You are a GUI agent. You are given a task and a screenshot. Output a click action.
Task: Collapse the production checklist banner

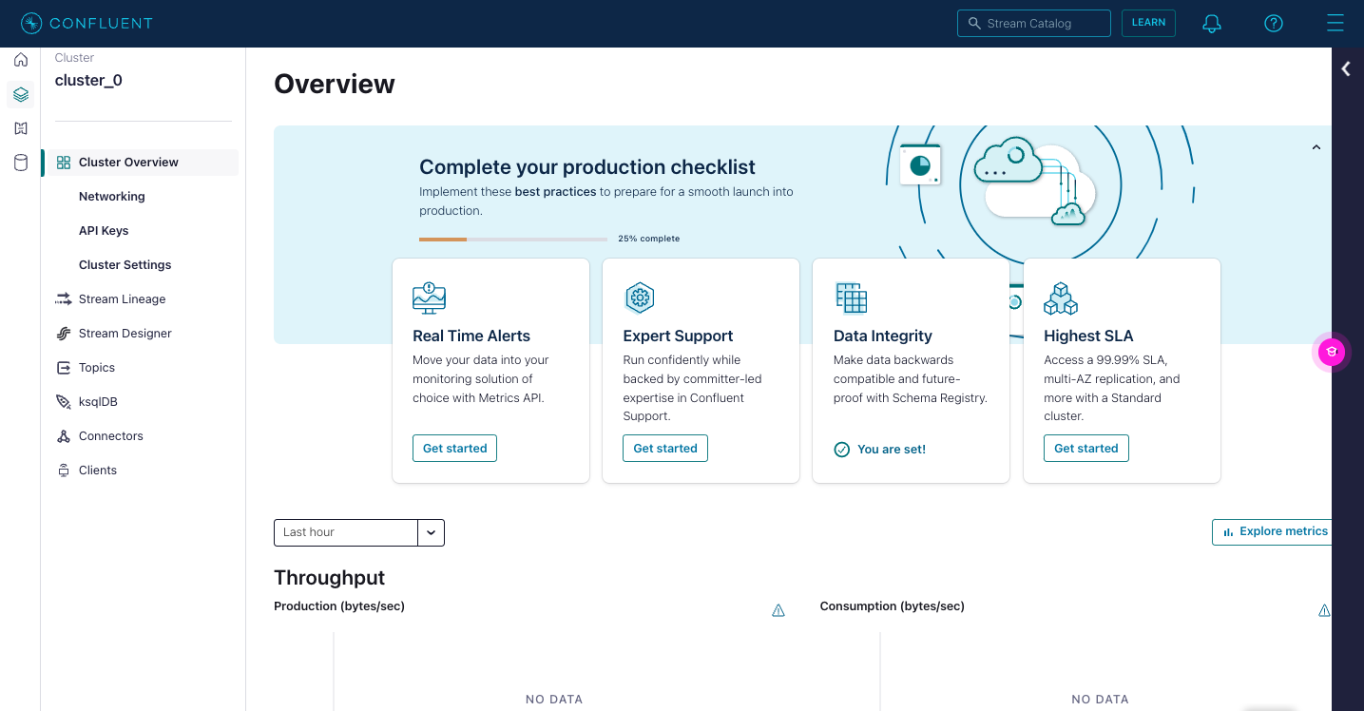(1316, 147)
